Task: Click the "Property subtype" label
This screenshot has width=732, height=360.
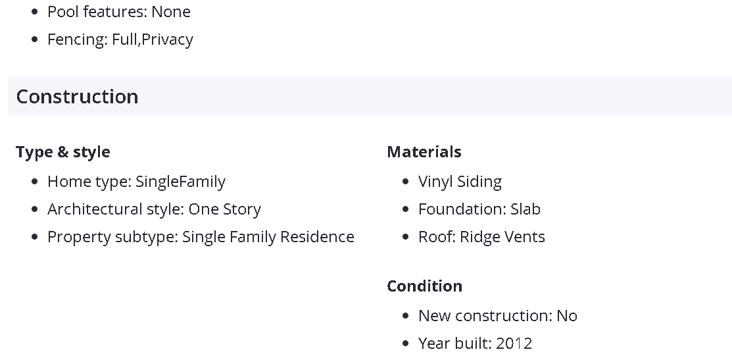Action: pos(112,237)
